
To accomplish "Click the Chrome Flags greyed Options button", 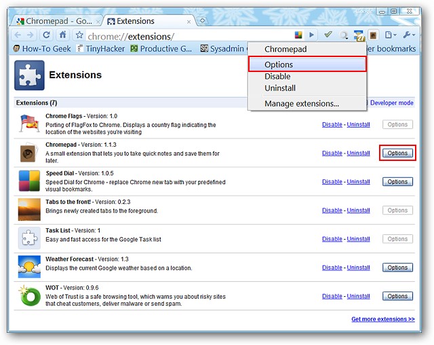I will [397, 124].
